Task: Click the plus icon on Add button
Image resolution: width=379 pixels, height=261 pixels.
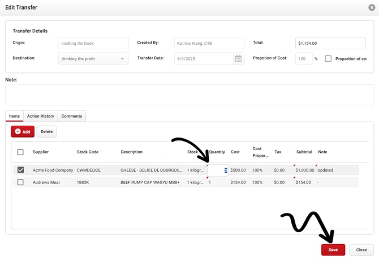Action: [18, 131]
